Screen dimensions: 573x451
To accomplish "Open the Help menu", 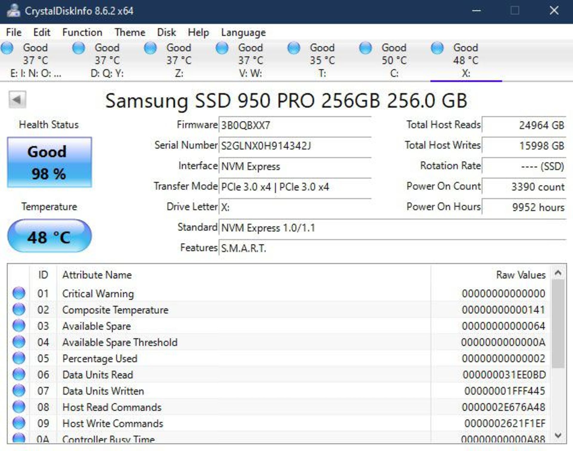I will pyautogui.click(x=198, y=32).
